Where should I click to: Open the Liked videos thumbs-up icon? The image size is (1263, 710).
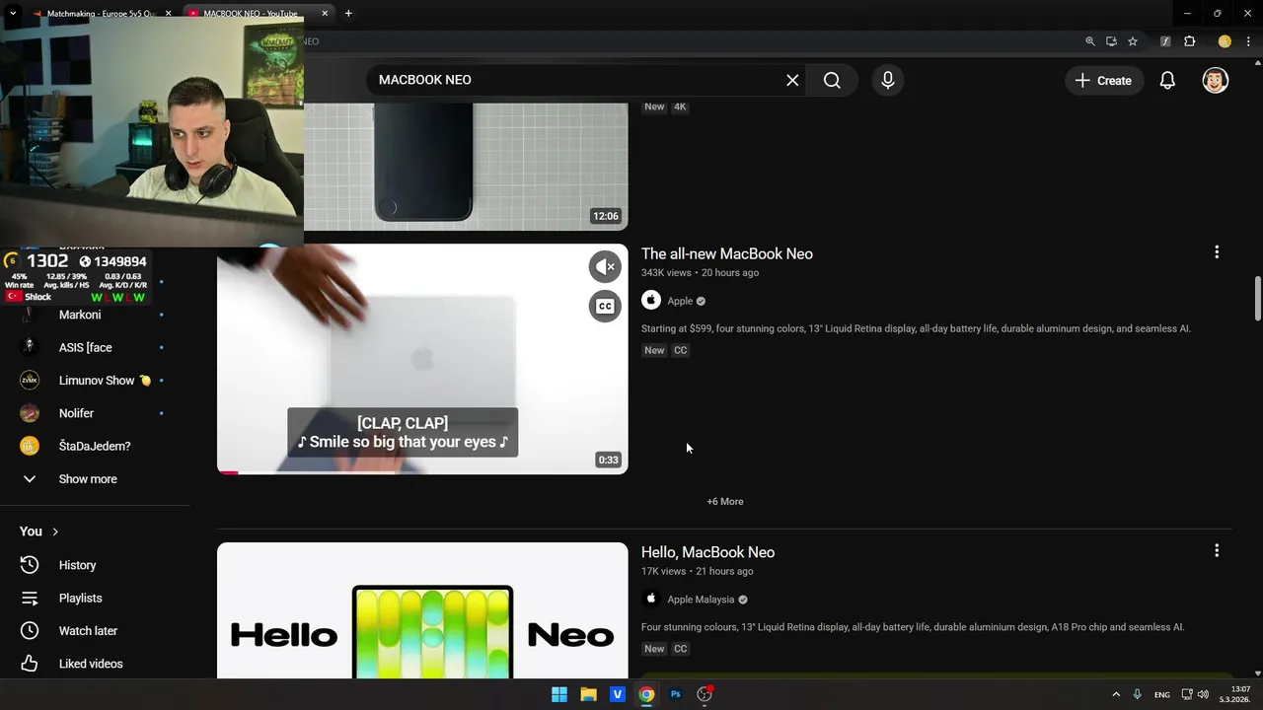click(30, 664)
